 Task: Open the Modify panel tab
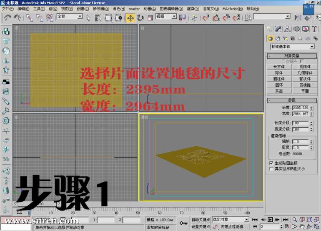pos(278,29)
